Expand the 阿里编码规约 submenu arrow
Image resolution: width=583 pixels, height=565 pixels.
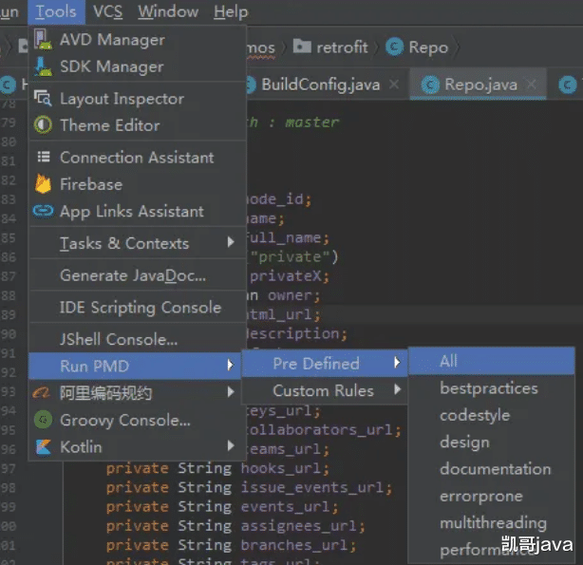click(231, 392)
